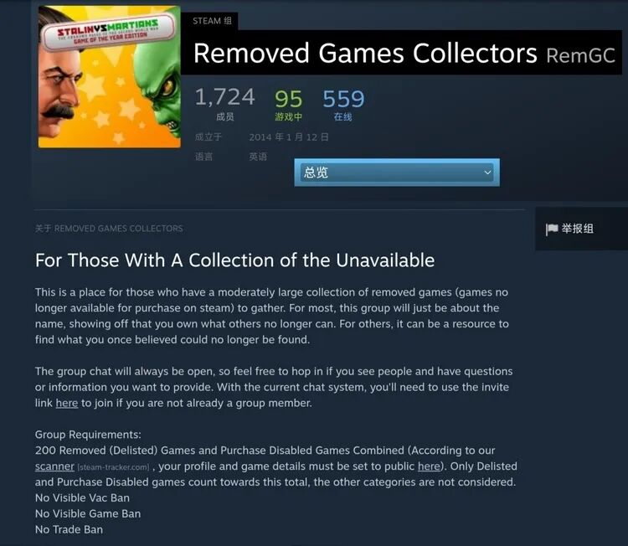The width and height of the screenshot is (628, 546).
Task: Click the 关于 REMOVED GAMES COLLECTORS section header
Action: pyautogui.click(x=109, y=229)
